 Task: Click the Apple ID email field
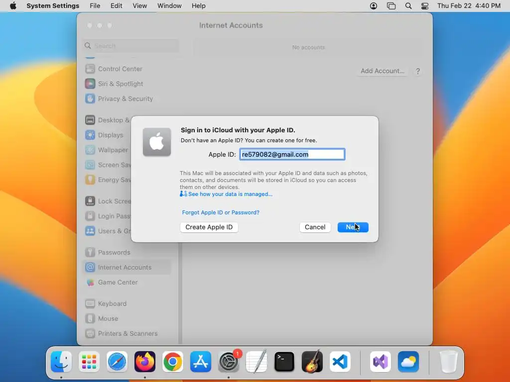(x=292, y=155)
